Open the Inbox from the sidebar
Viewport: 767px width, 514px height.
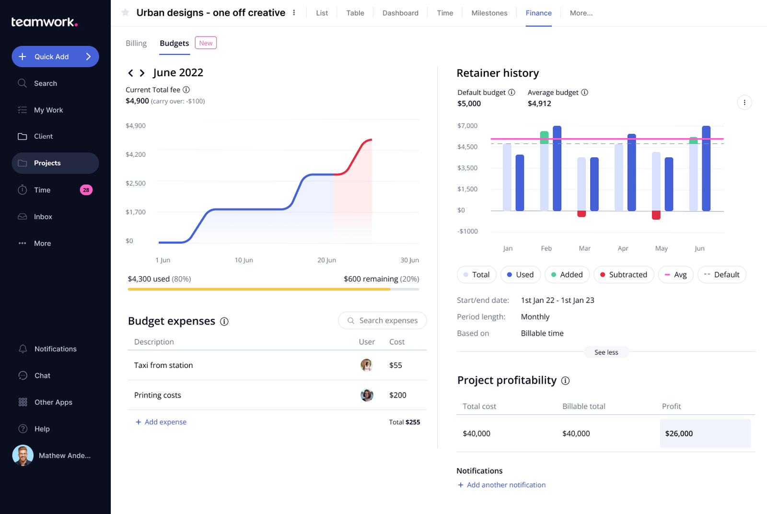pyautogui.click(x=43, y=216)
